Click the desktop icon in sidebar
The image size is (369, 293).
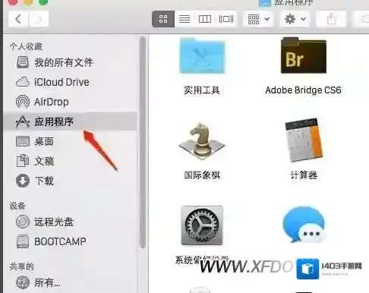(x=23, y=141)
